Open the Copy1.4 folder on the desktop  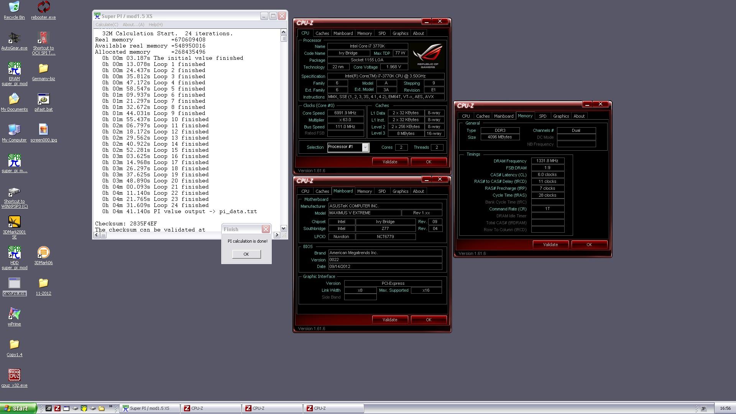[14, 347]
